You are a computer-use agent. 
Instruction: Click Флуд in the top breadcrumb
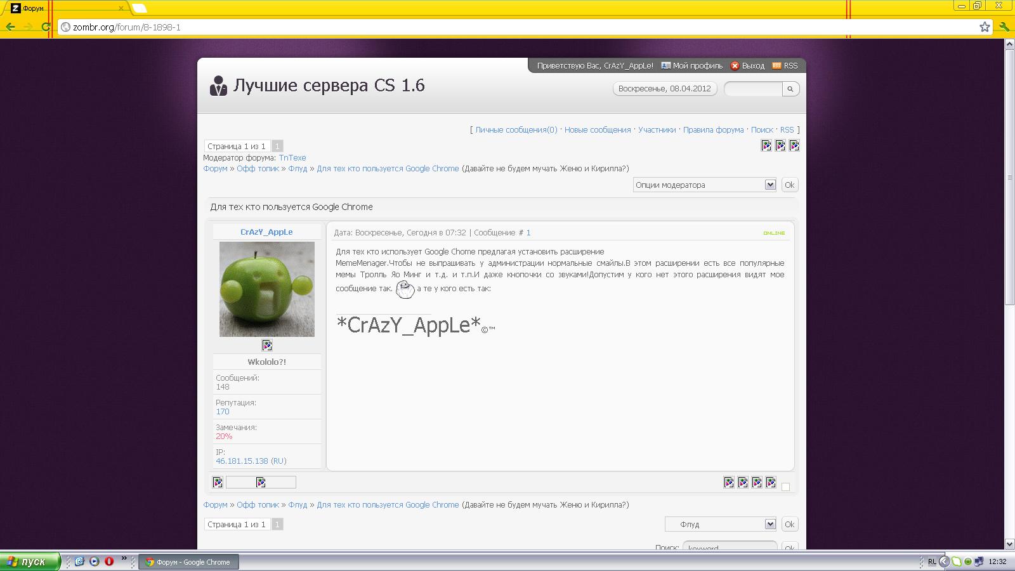[x=298, y=168]
